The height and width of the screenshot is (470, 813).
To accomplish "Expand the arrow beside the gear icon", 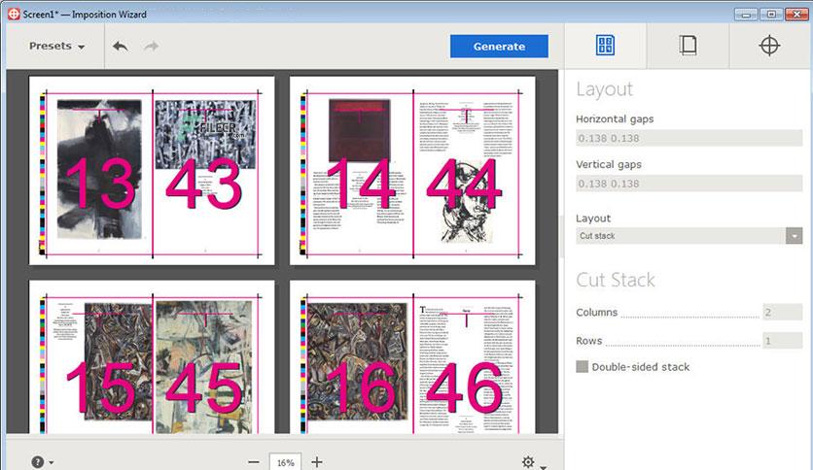I will (543, 466).
